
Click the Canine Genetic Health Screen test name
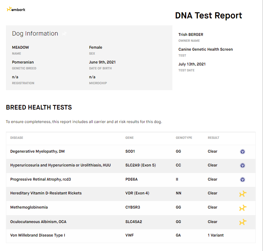coord(205,49)
